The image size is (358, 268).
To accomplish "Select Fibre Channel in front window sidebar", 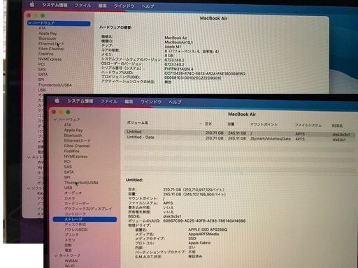I will pyautogui.click(x=77, y=146).
